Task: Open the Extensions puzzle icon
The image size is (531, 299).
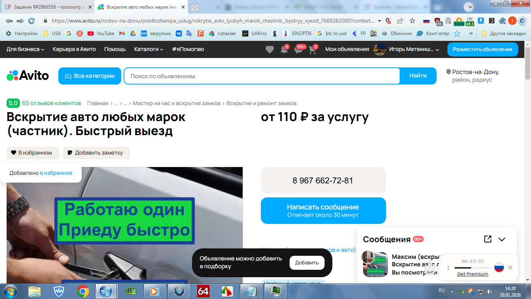Action: 502,21
